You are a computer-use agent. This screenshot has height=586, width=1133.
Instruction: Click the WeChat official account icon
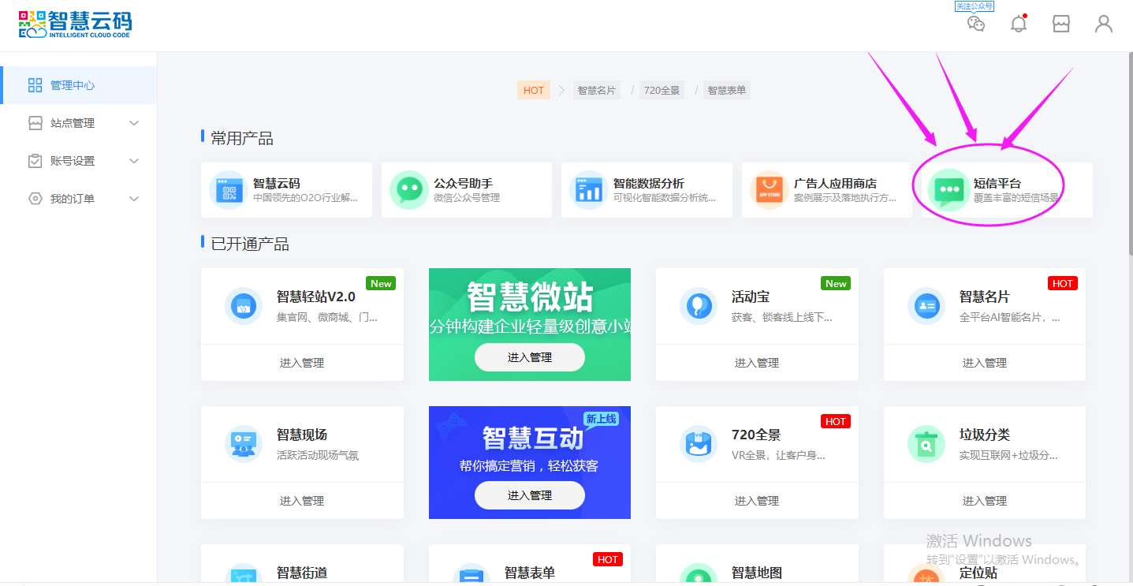pyautogui.click(x=976, y=24)
